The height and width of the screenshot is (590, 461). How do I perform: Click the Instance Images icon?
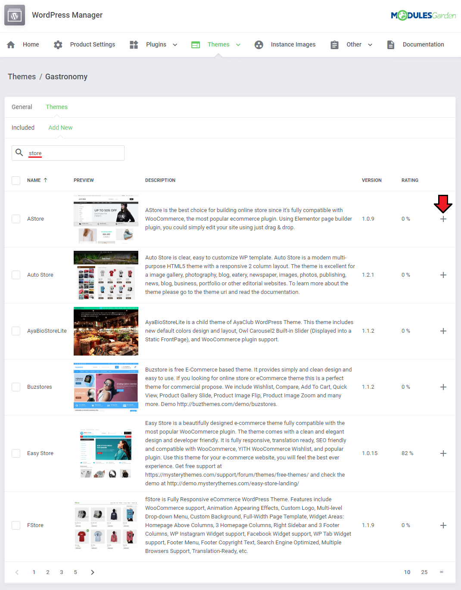(259, 45)
